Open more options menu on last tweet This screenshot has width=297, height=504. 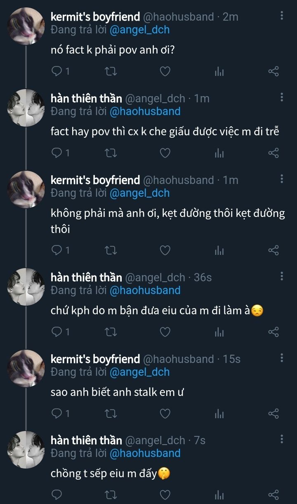(282, 439)
